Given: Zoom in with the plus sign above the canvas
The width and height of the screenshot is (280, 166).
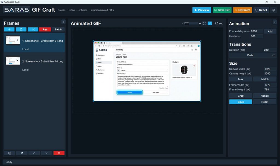Looking at the screenshot, I should pos(200,23).
